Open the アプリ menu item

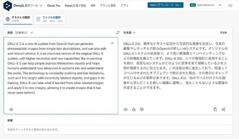pyautogui.click(x=124, y=6)
